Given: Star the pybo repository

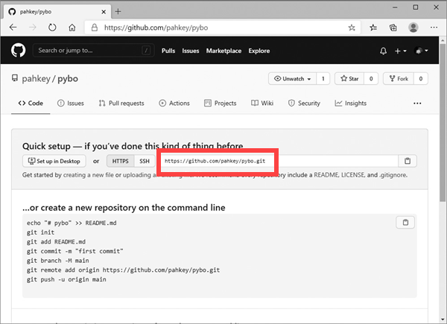Looking at the screenshot, I should click(x=349, y=79).
